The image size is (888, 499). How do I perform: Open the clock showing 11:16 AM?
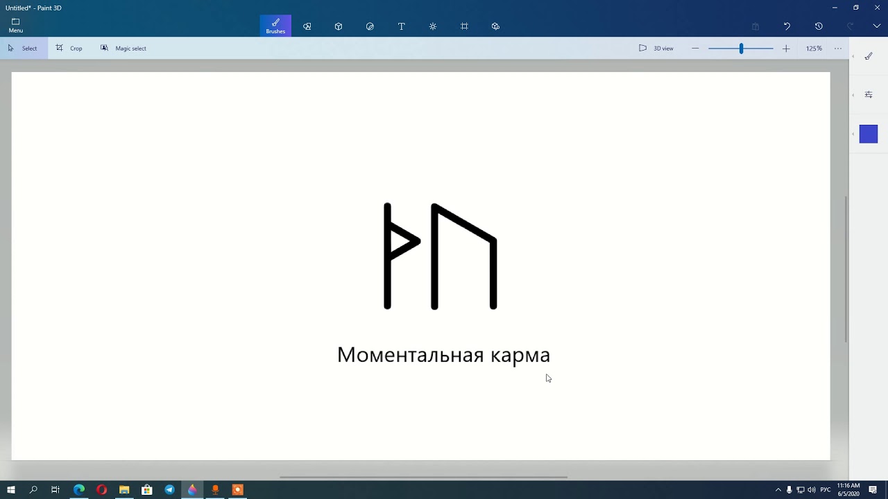pyautogui.click(x=848, y=489)
